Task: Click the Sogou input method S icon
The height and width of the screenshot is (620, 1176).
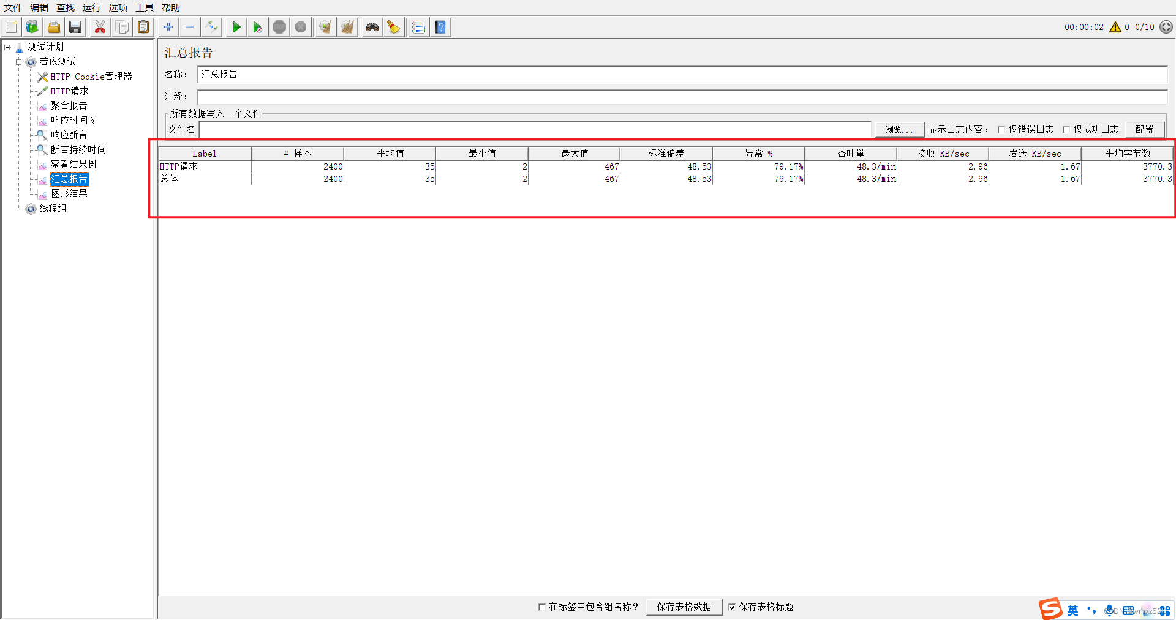Action: (x=1050, y=609)
